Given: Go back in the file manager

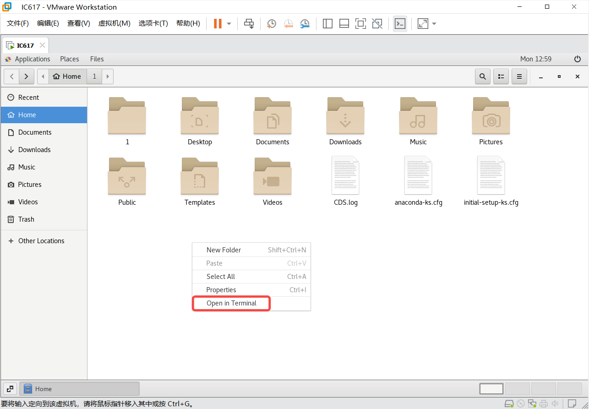Looking at the screenshot, I should [x=11, y=76].
